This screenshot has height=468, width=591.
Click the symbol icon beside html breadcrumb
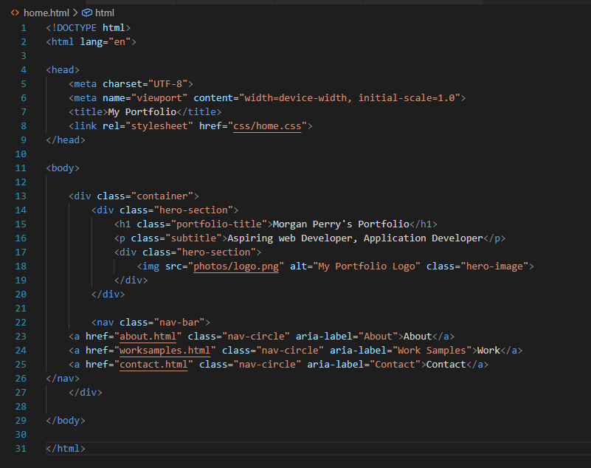click(x=86, y=12)
